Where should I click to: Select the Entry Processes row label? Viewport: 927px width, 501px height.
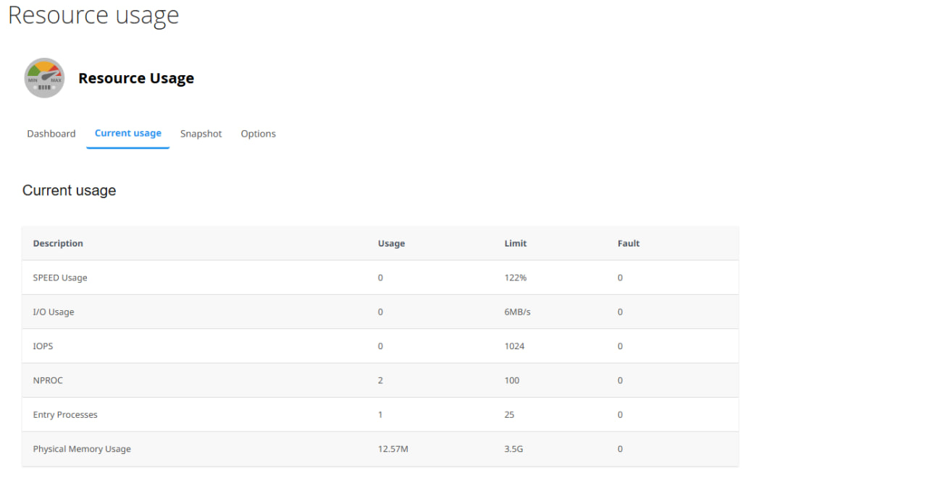pyautogui.click(x=65, y=415)
